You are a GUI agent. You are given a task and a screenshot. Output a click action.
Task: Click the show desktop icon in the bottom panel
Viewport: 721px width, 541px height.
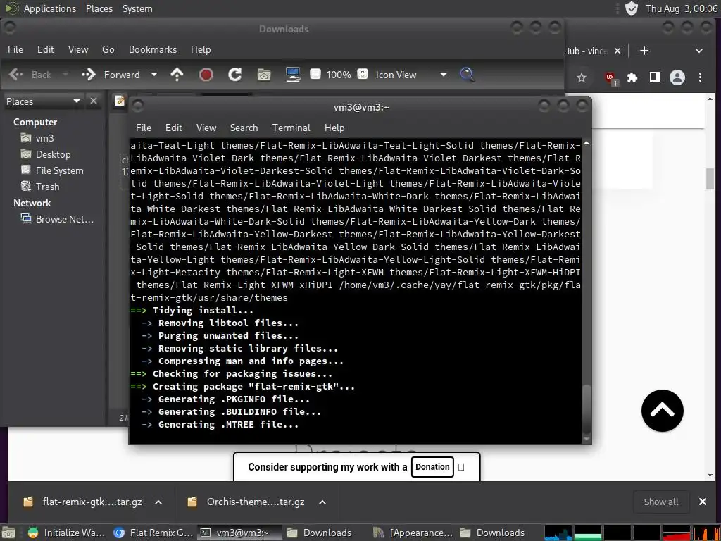pyautogui.click(x=8, y=533)
